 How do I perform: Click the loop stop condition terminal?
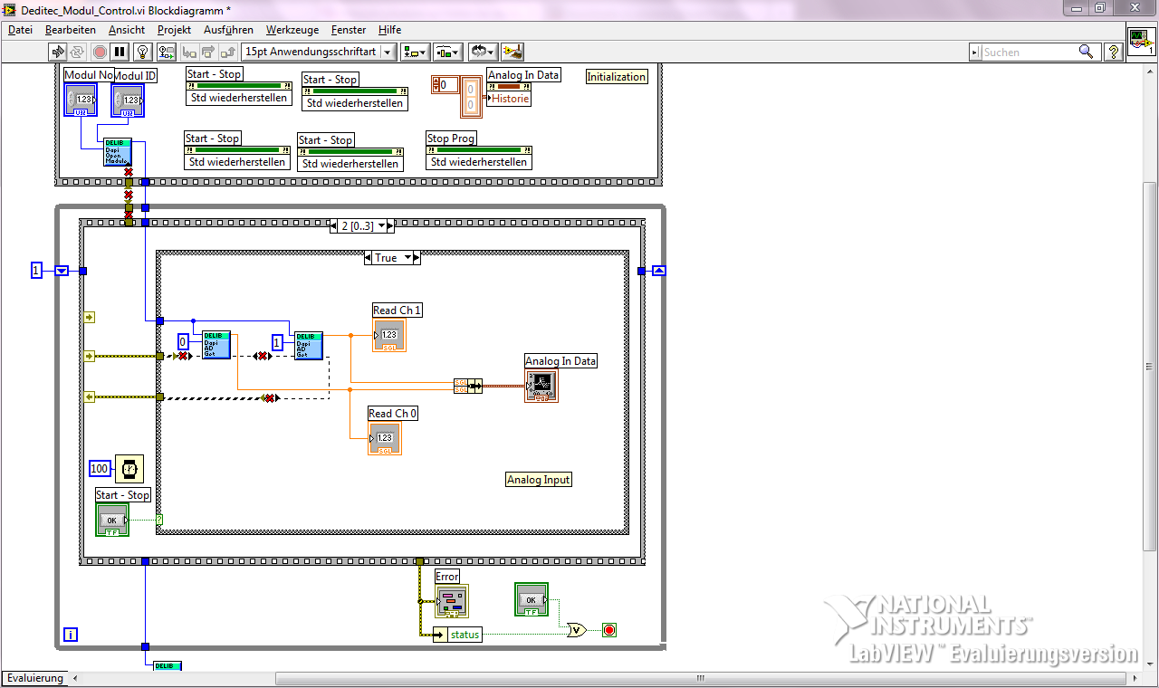coord(609,630)
